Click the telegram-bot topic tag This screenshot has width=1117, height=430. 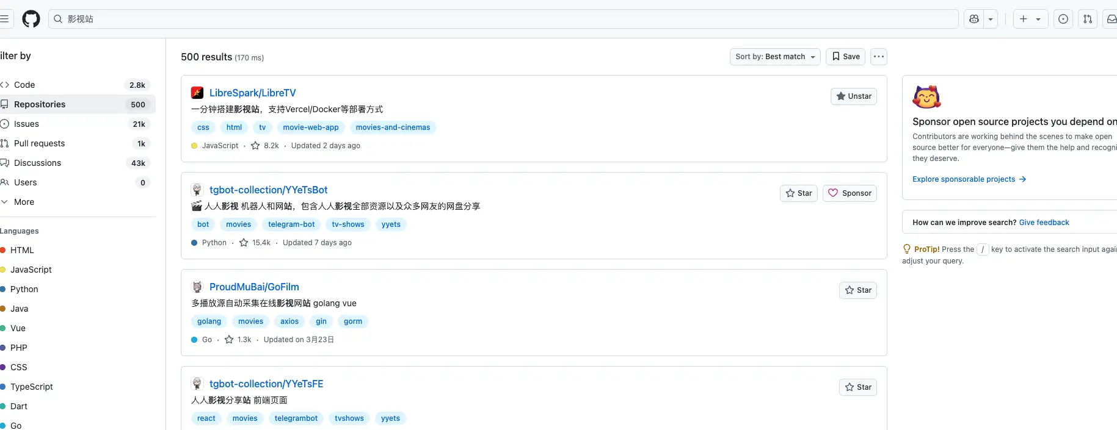291,224
